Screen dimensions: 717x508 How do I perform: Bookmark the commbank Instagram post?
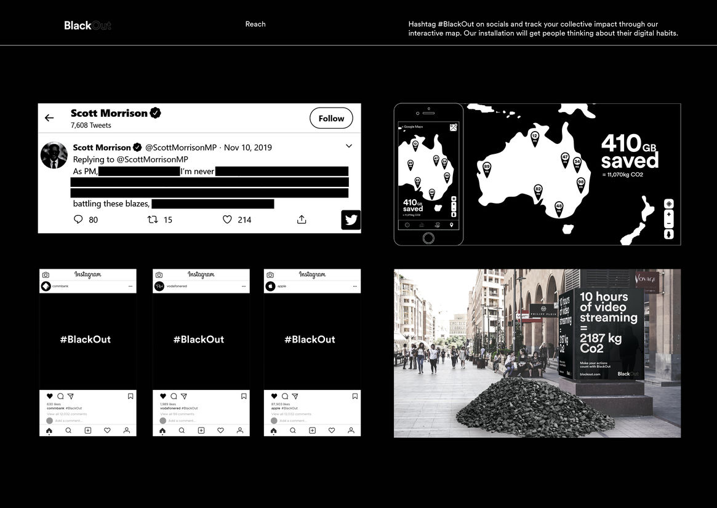(x=130, y=397)
